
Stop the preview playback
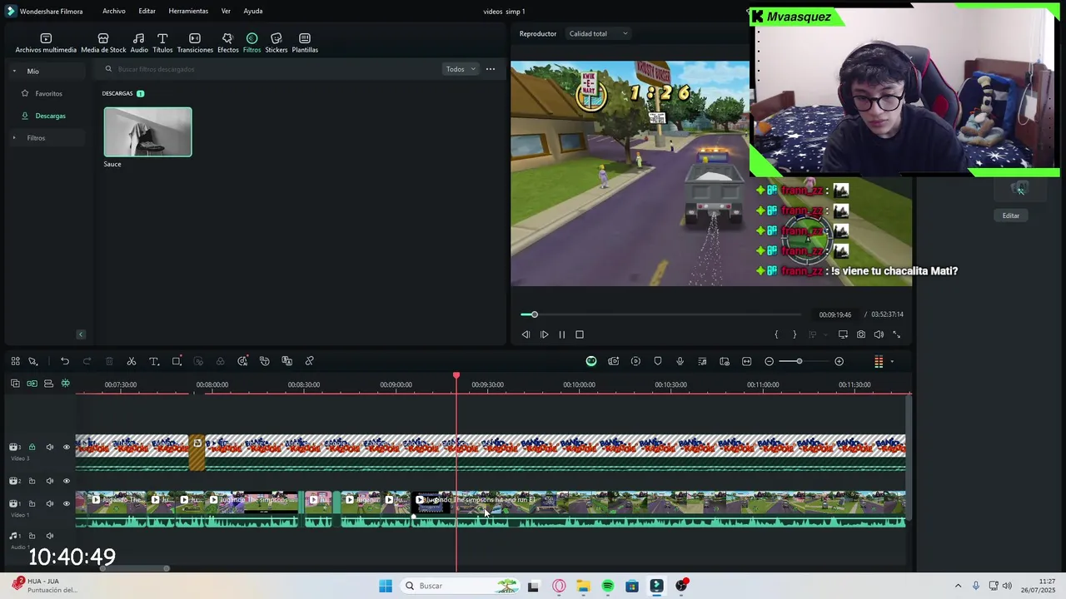click(x=580, y=334)
